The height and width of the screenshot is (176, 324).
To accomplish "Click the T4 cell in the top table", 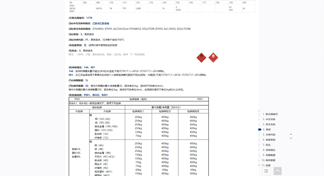I will tap(115, 8).
